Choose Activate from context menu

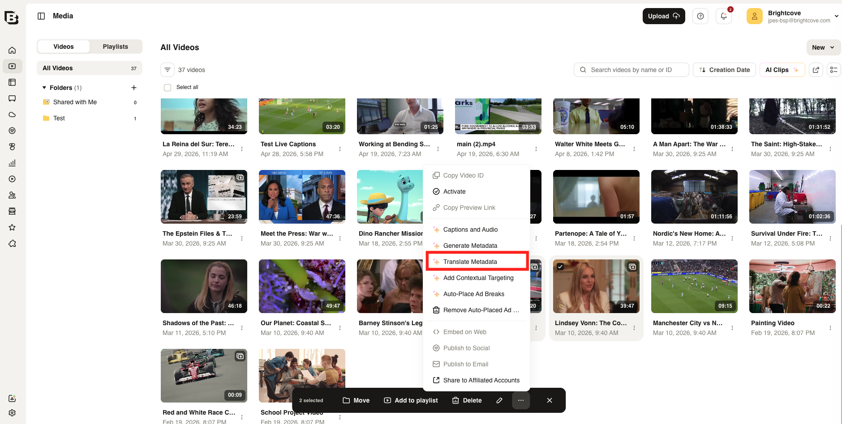click(477, 191)
